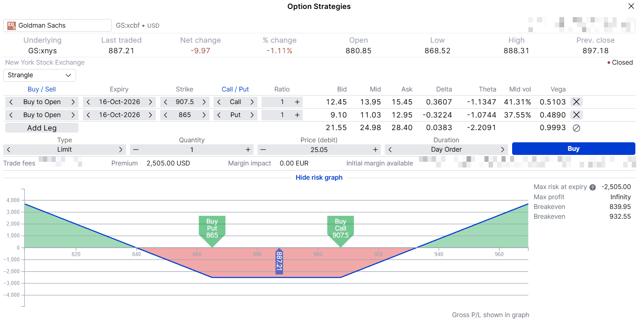Increase debit price with plus

pyautogui.click(x=375, y=150)
